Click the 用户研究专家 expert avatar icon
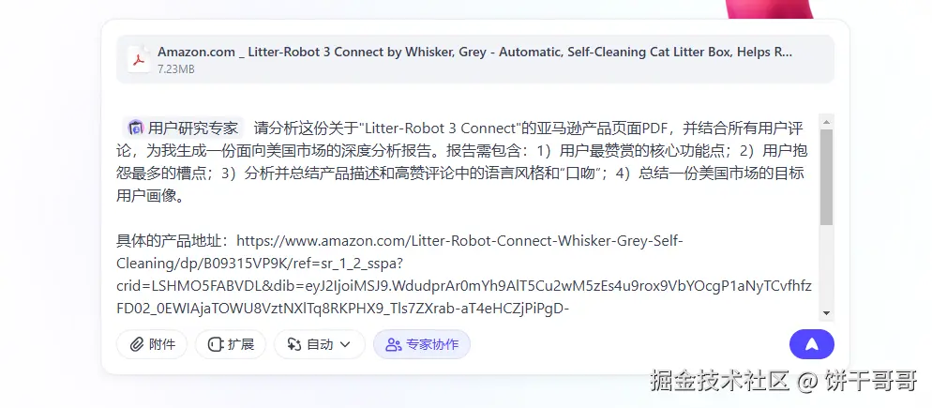Screen dimensions: 932x408 (136, 128)
